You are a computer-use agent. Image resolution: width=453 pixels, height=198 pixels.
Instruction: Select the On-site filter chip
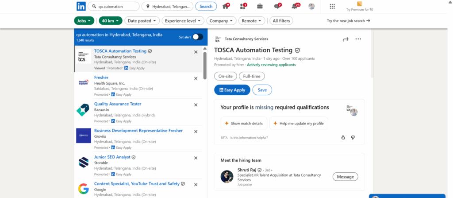click(x=225, y=76)
